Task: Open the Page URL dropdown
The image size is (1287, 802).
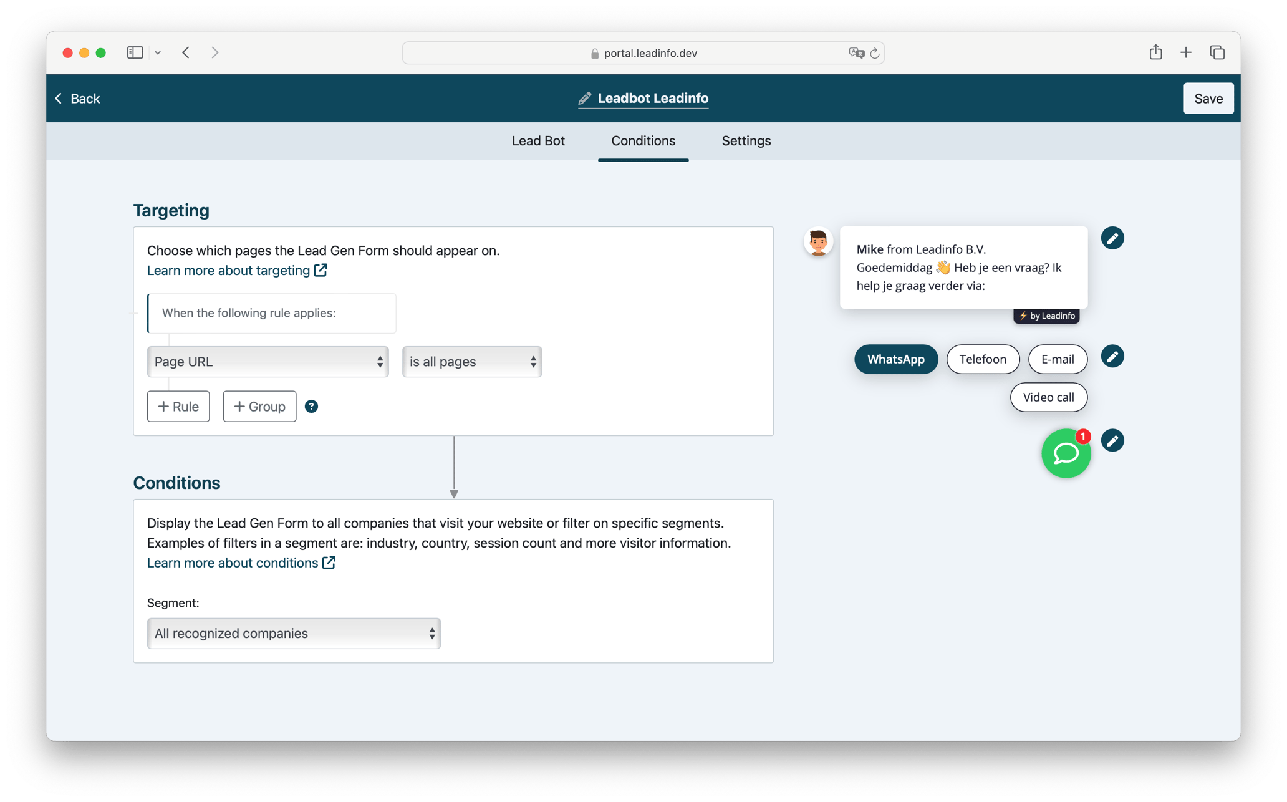Action: pyautogui.click(x=268, y=362)
